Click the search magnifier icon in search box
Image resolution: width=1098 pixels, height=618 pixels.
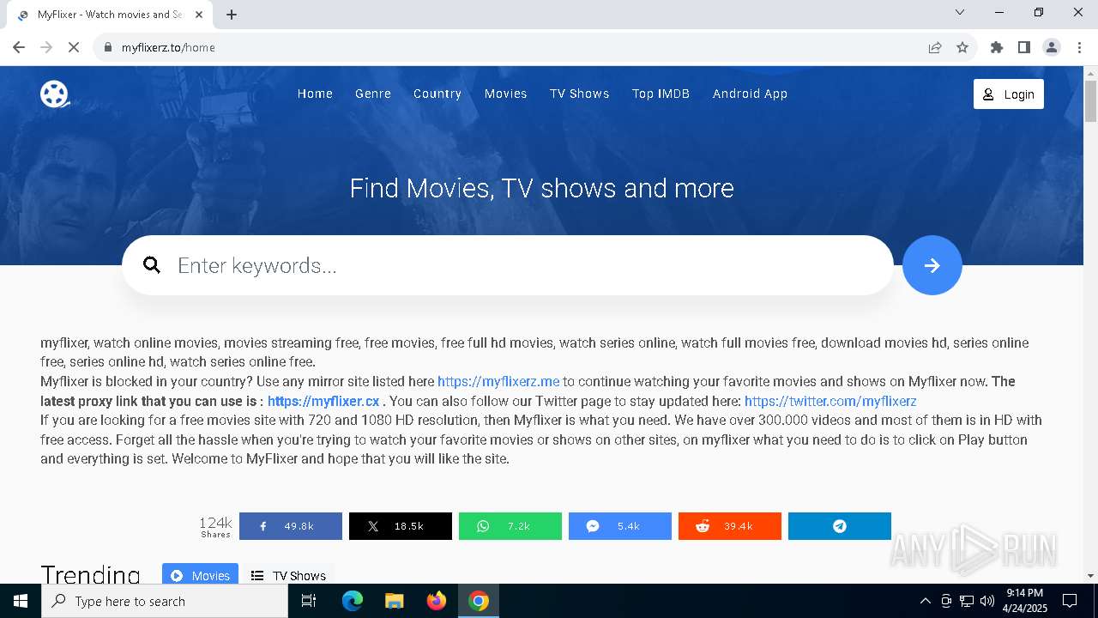pos(152,265)
